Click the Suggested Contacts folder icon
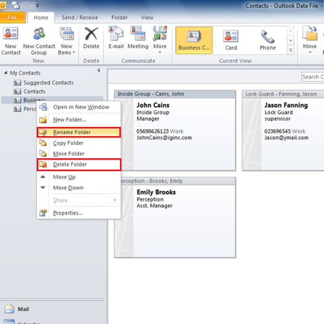The image size is (324, 324). pos(17,83)
